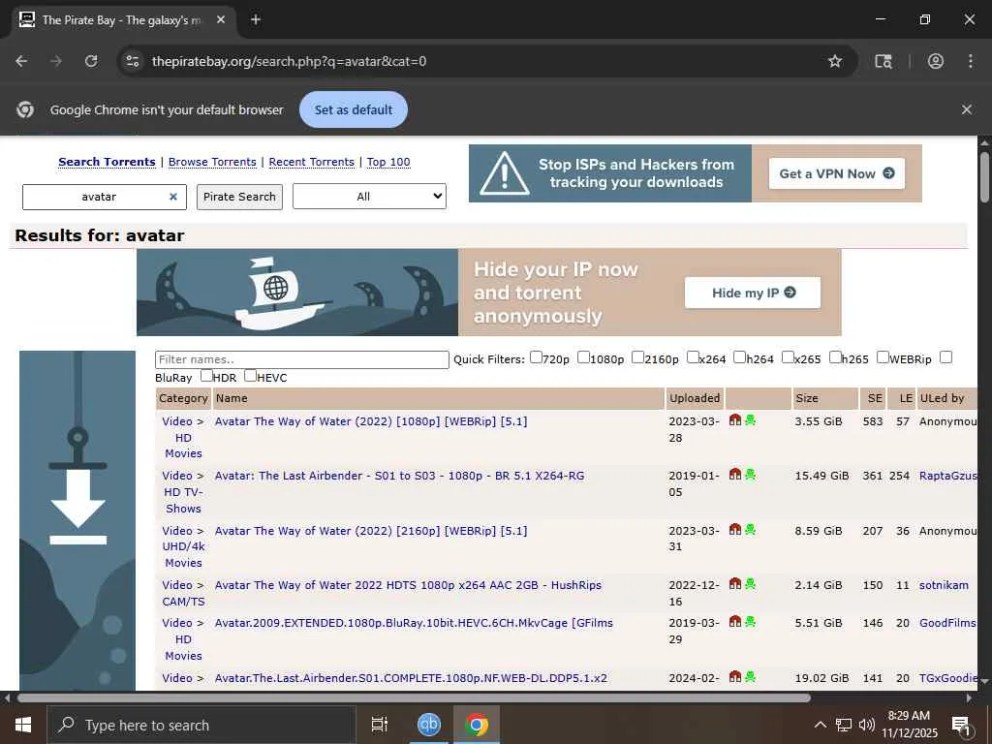Open uploader sotnikam profile
992x744 pixels.
pyautogui.click(x=944, y=585)
